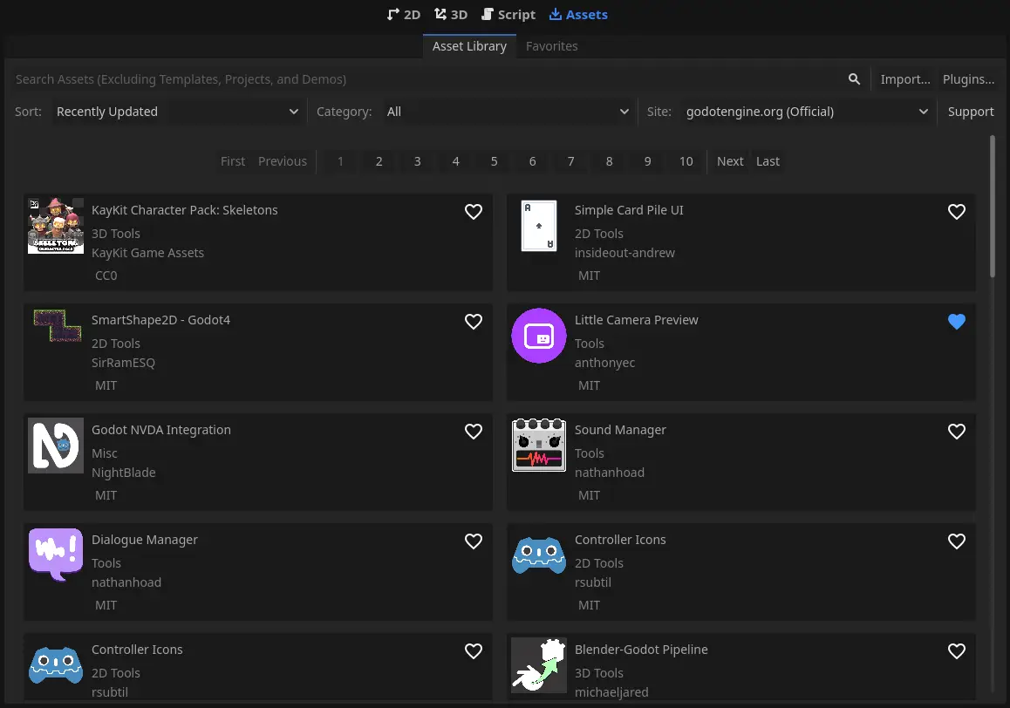Unfavorite Little Camera Preview
The height and width of the screenshot is (708, 1010).
957,322
